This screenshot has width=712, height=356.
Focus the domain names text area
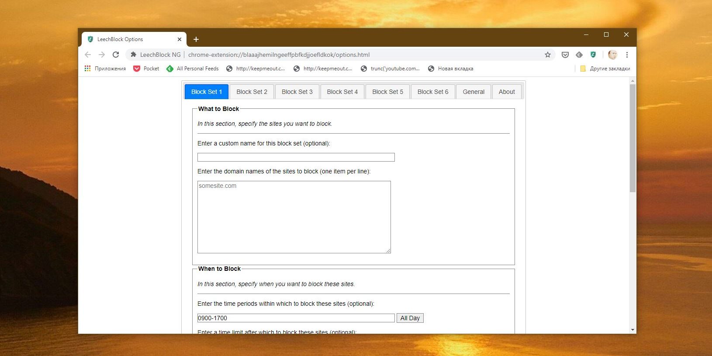point(294,217)
